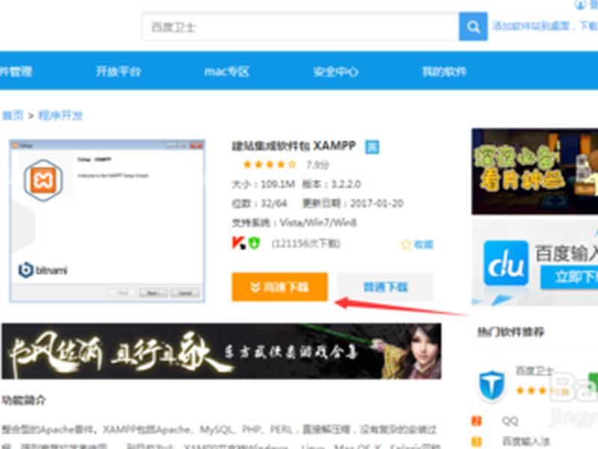
Task: Go to 首页 breadcrumb link
Action: (13, 115)
